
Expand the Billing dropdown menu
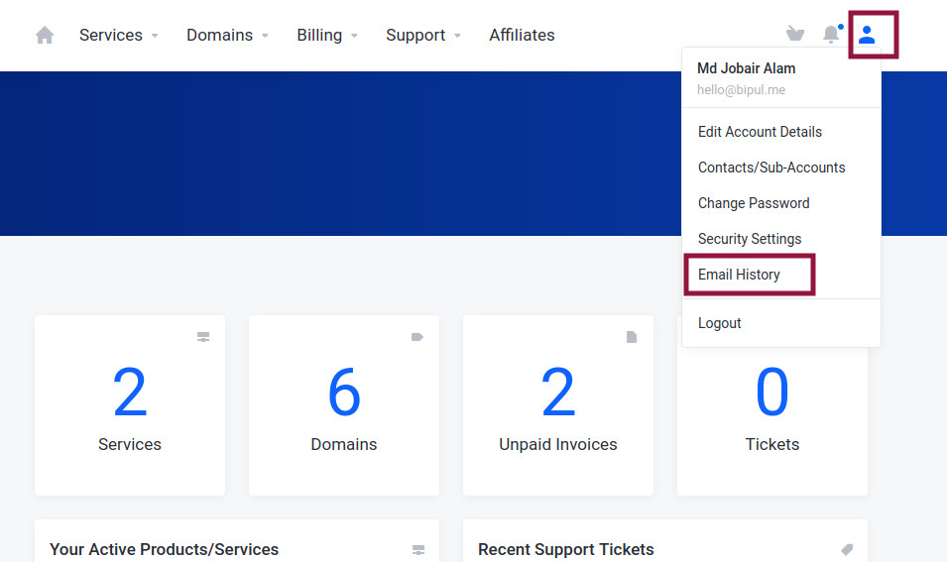pyautogui.click(x=327, y=35)
